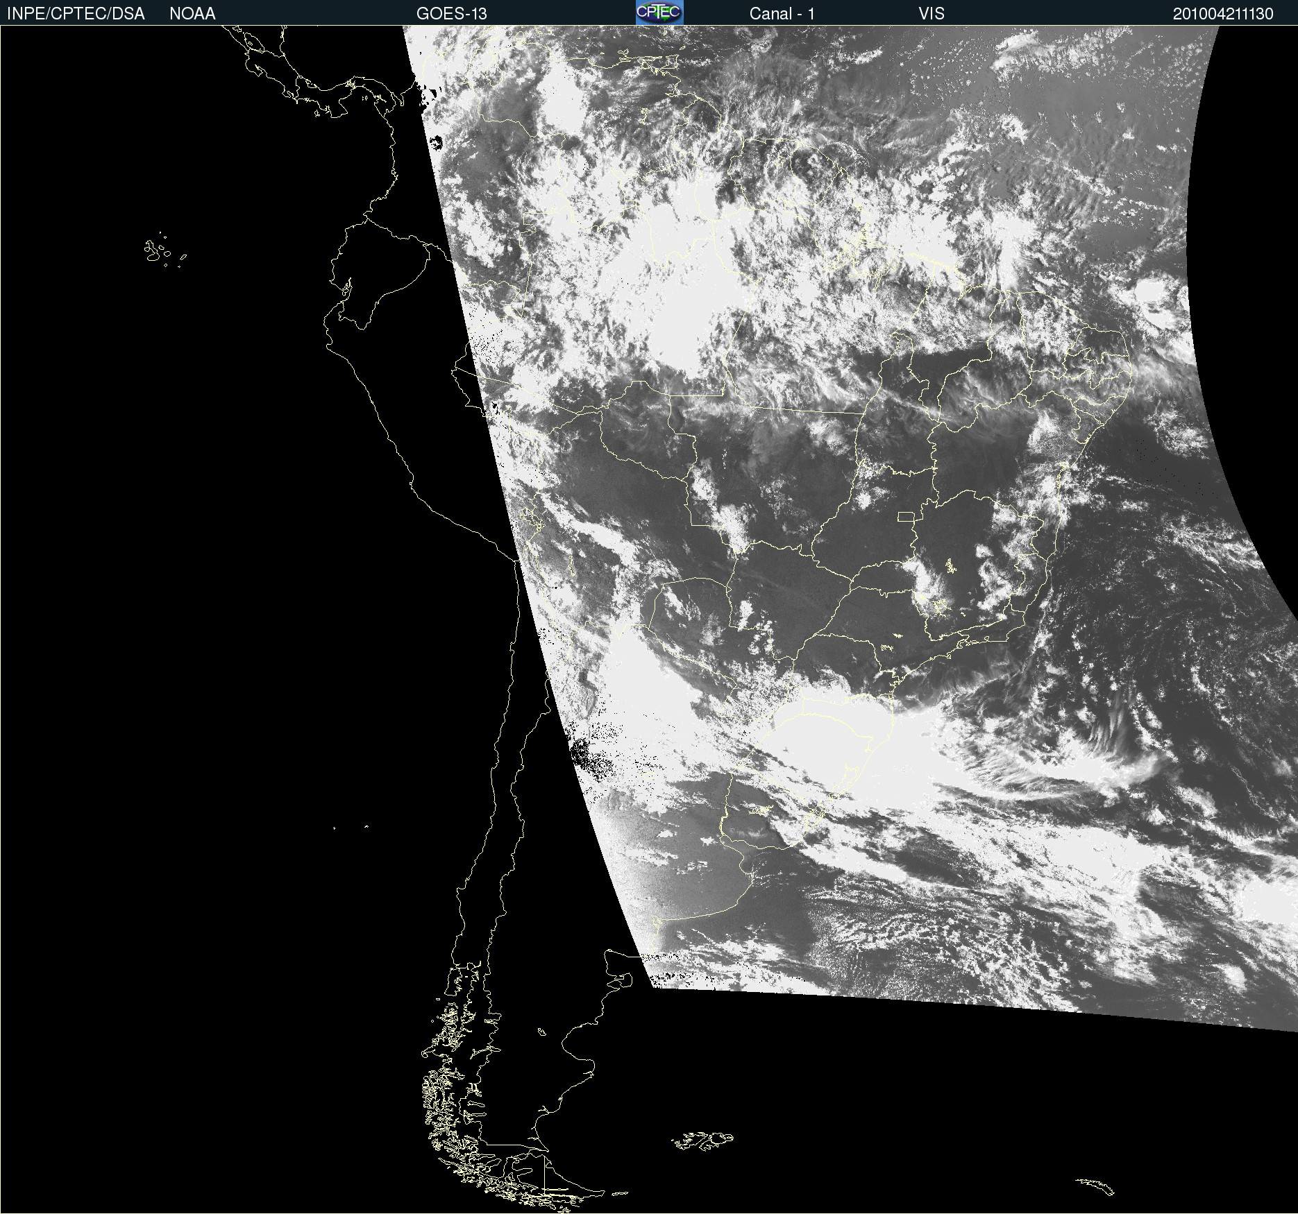This screenshot has height=1214, width=1298.
Task: Click the 201004211130 timestamp
Action: point(1223,14)
